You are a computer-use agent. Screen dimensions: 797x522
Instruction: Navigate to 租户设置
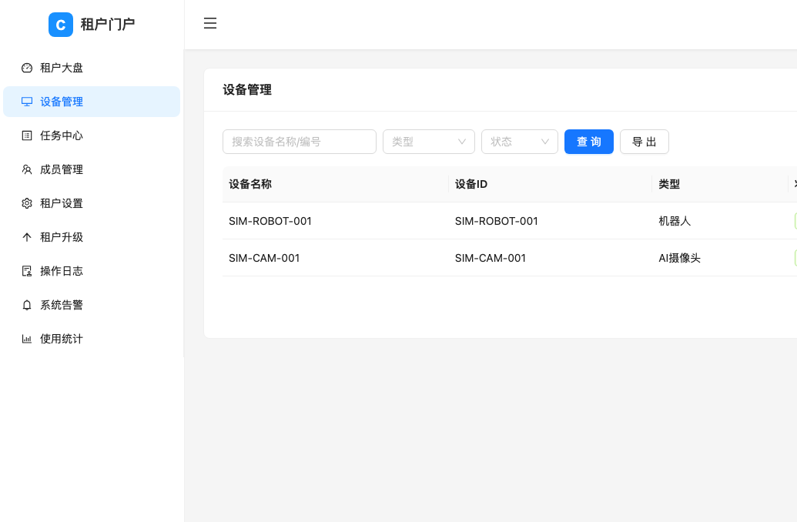pyautogui.click(x=92, y=203)
